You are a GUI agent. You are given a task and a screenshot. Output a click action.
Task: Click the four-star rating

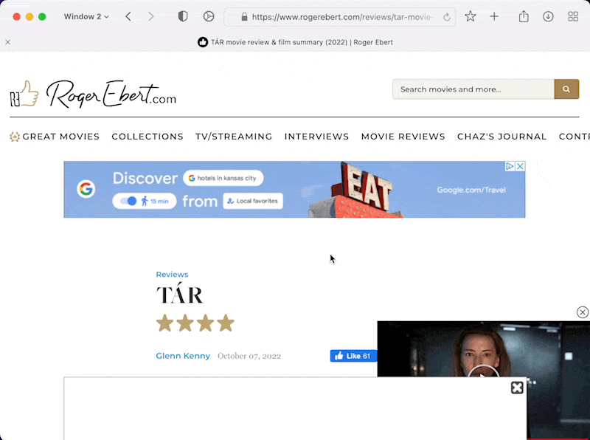pos(195,323)
